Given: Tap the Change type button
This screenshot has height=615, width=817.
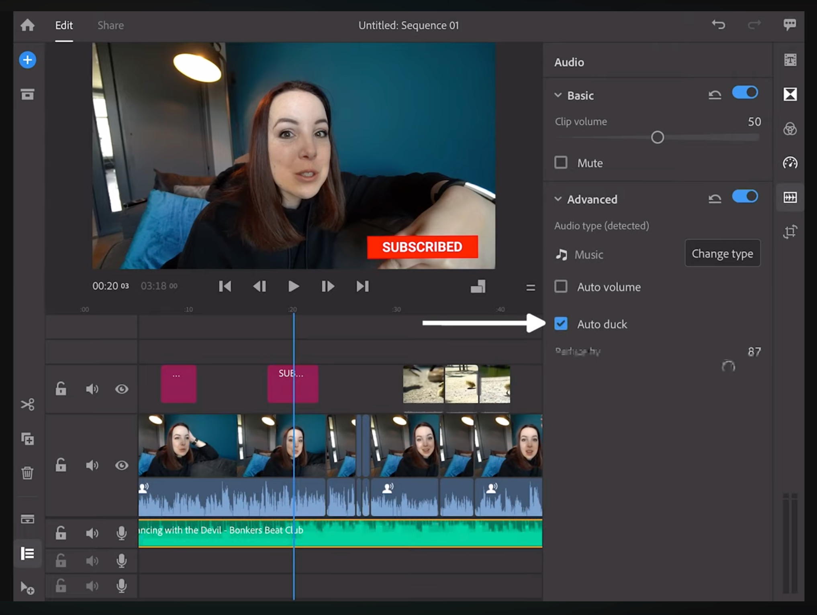Looking at the screenshot, I should (722, 253).
